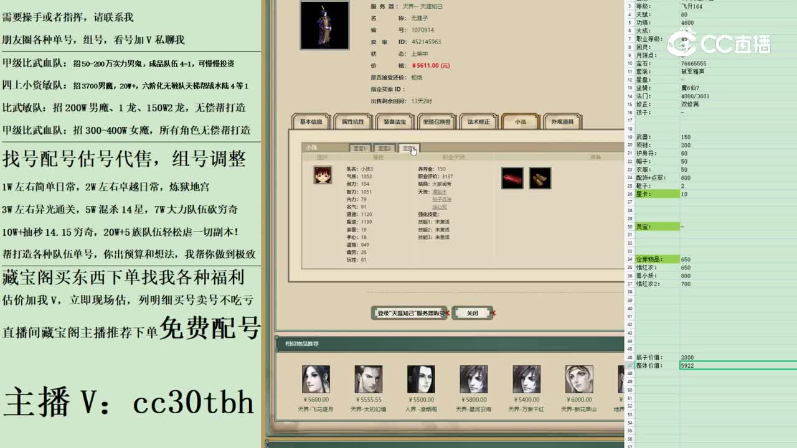
Task: Click the 职业评价 value 3137
Action: tap(447, 177)
